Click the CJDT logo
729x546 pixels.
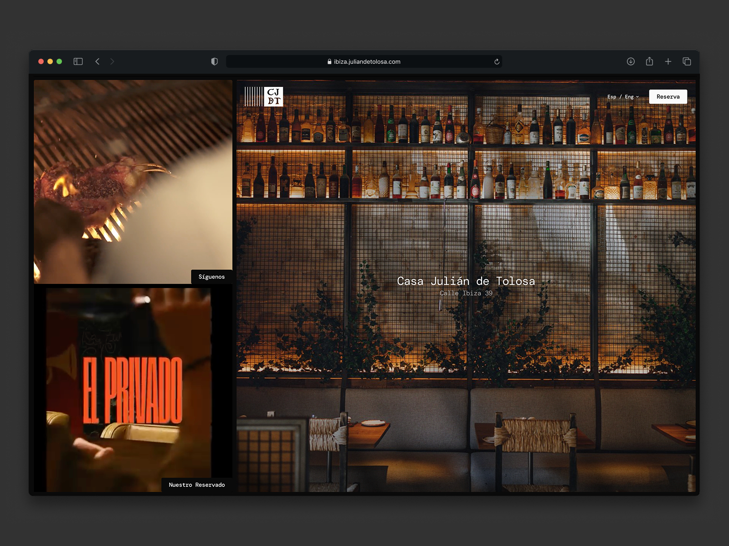pos(264,96)
